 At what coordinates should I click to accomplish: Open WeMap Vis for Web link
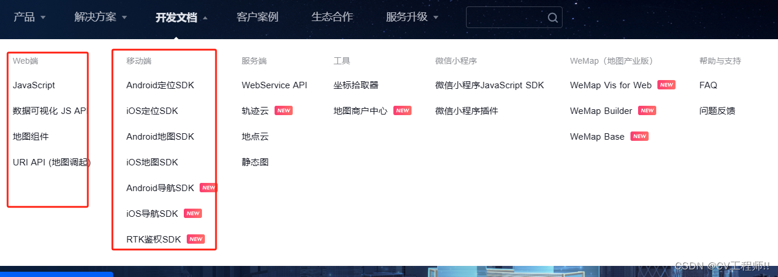click(x=611, y=85)
